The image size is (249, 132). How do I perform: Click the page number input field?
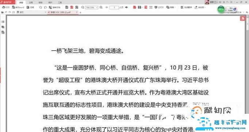point(114,7)
